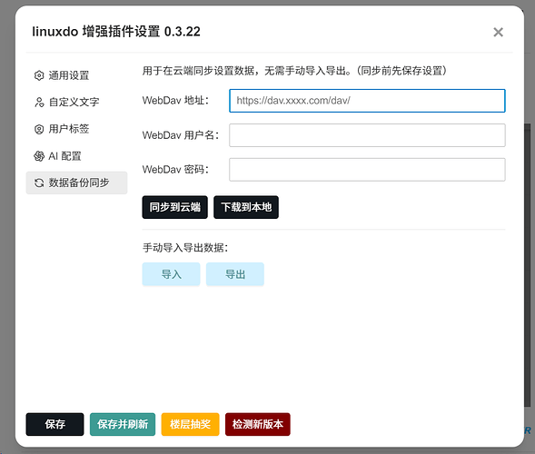Select the 用户标签 tab label
This screenshot has width=535, height=454.
(69, 129)
